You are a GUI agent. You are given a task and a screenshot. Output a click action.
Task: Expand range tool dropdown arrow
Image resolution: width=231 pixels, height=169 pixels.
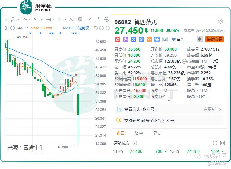pyautogui.click(x=53, y=19)
